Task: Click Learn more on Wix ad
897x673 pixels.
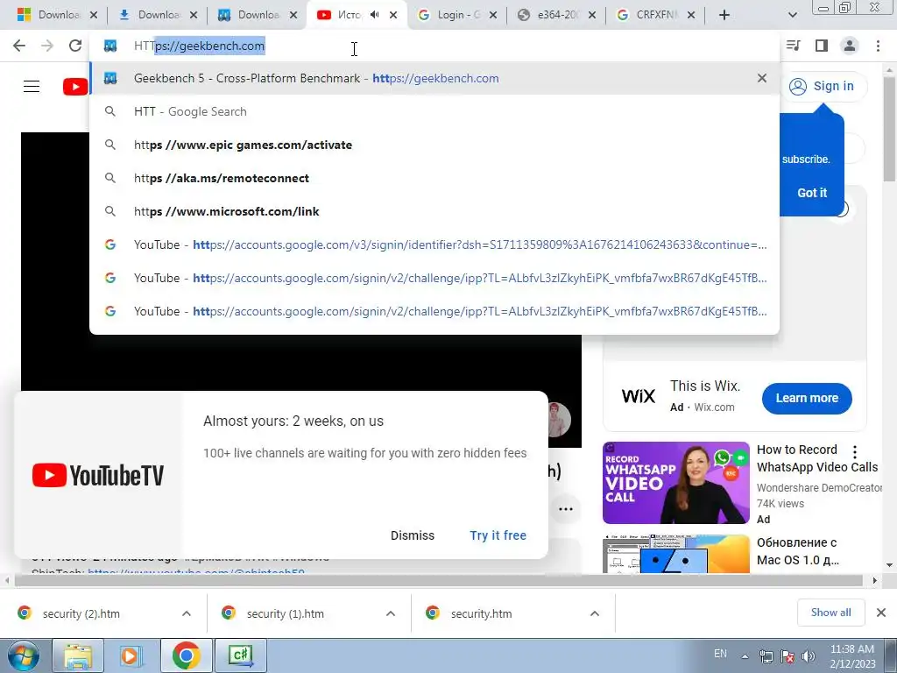Action: [x=807, y=399]
